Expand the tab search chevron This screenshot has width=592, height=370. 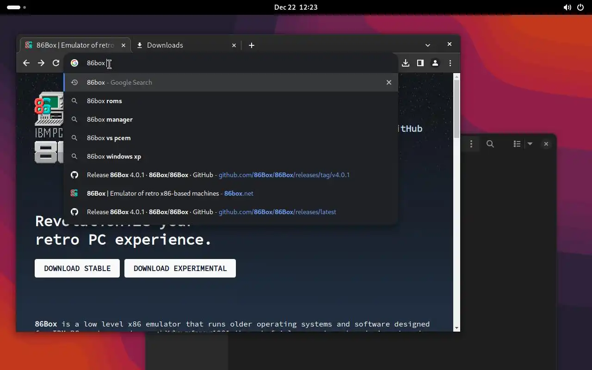click(x=428, y=45)
